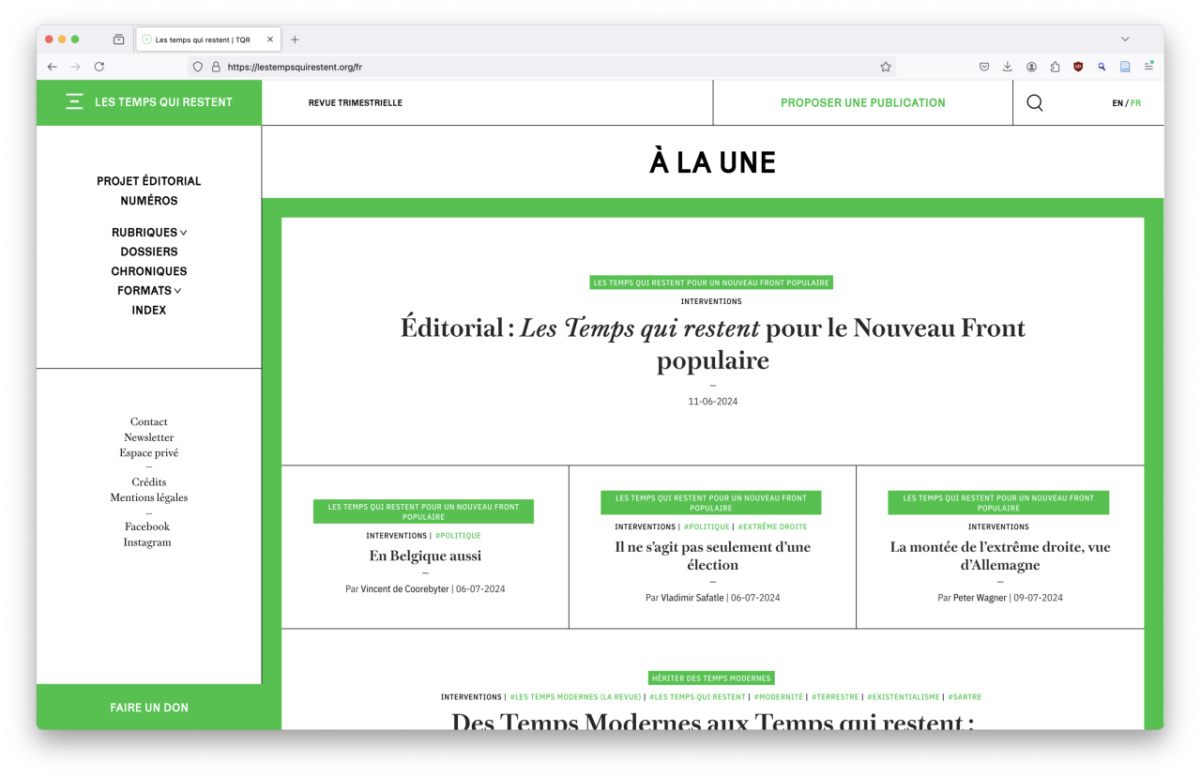Click the site search magnifier icon

pos(1034,103)
